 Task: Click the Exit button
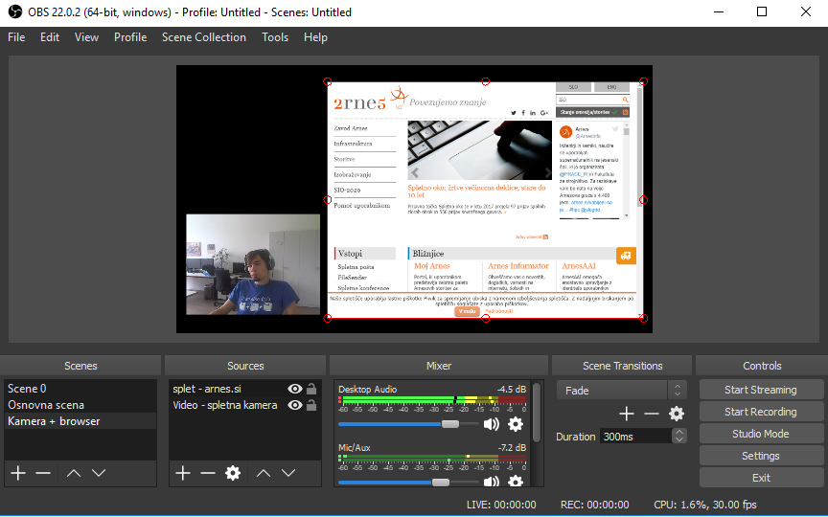(760, 478)
